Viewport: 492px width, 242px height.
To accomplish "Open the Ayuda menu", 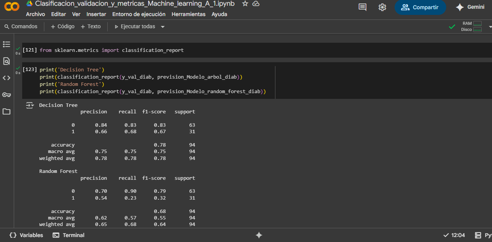I will [x=219, y=14].
